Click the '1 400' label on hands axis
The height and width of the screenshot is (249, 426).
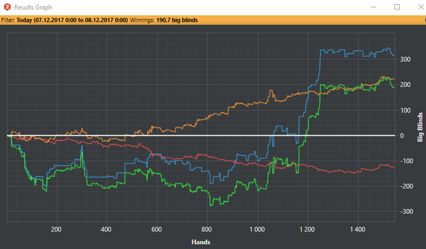coord(358,230)
